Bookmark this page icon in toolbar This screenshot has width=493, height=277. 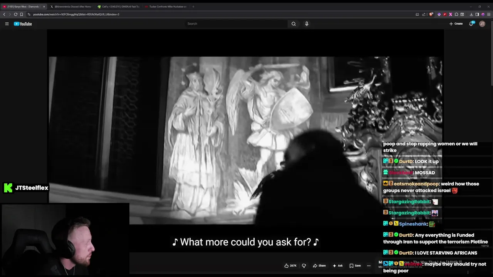pos(22,14)
